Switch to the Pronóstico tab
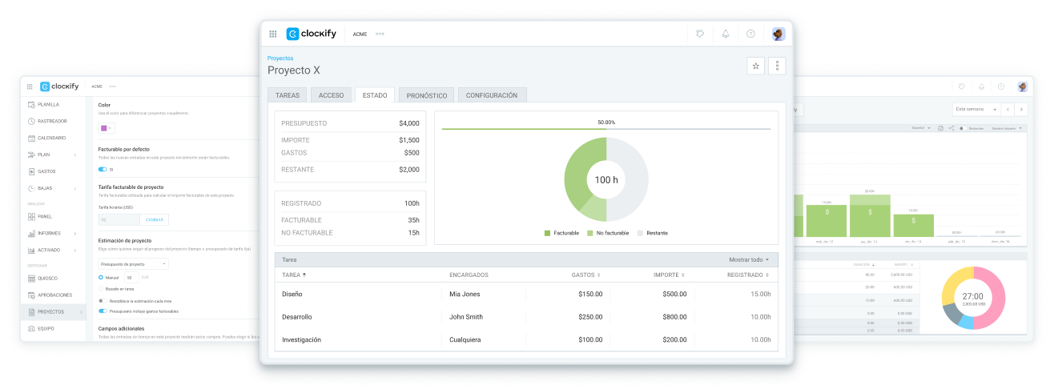Image resolution: width=1054 pixels, height=389 pixels. (426, 95)
